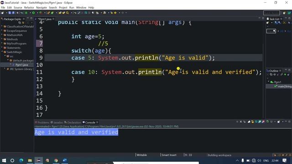The width and height of the screenshot is (292, 164).
Task: Click the New file toolbar icon
Action: click(x=3, y=13)
